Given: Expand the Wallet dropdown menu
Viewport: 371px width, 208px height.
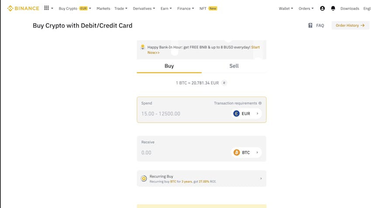Looking at the screenshot, I should tap(286, 8).
